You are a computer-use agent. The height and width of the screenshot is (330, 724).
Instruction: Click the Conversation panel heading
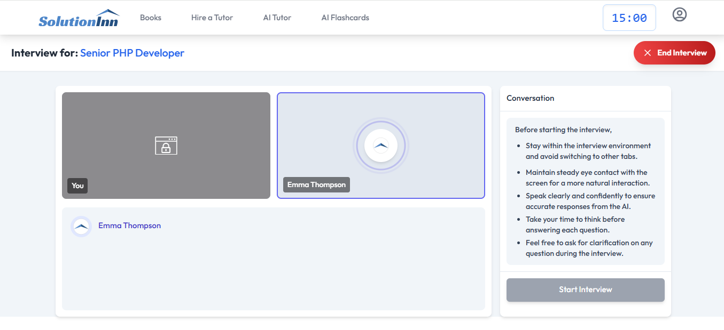tap(531, 98)
